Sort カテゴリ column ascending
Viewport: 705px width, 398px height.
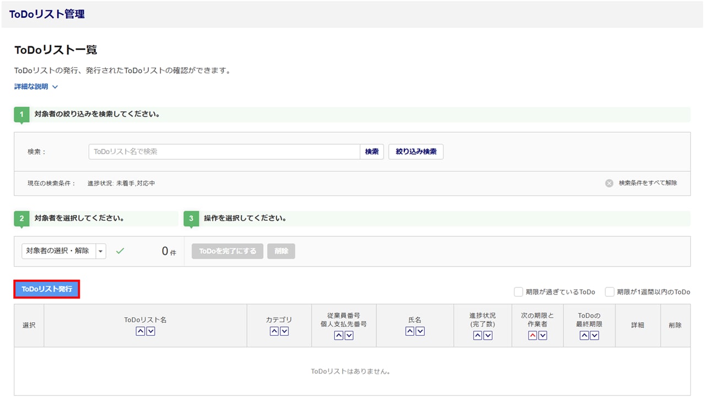(x=274, y=331)
